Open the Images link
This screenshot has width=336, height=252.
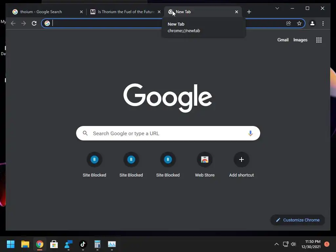300,40
